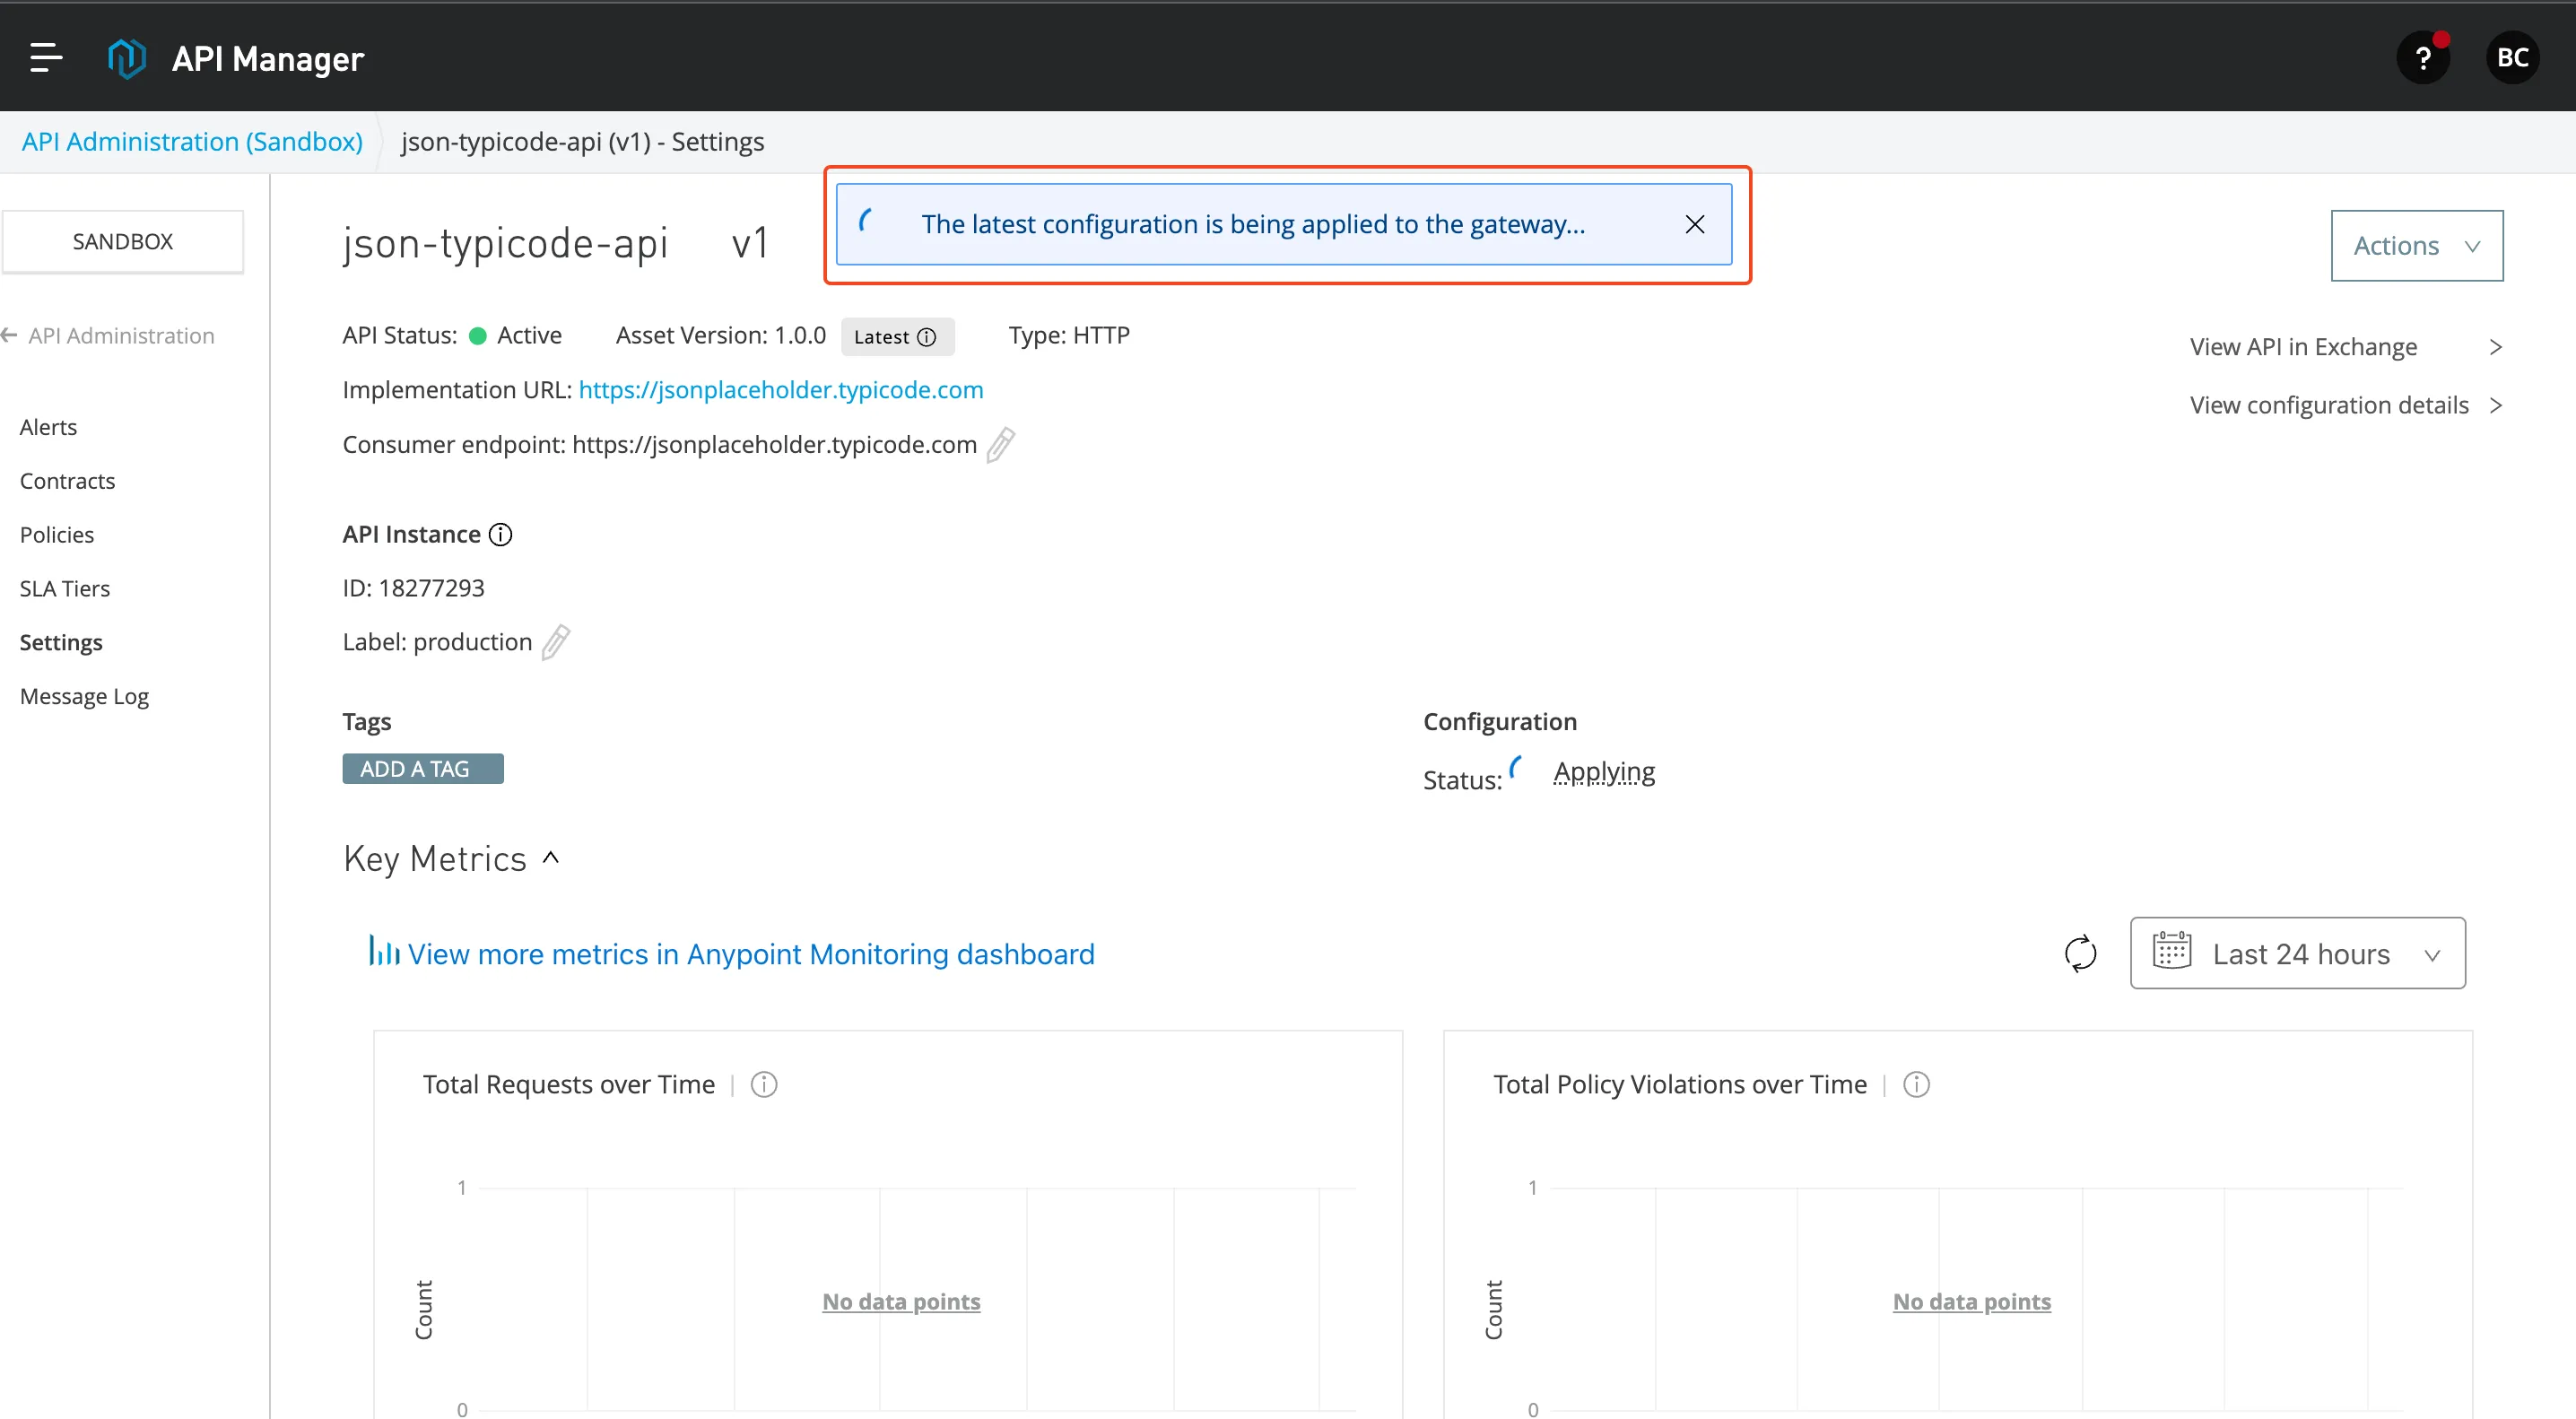Screen dimensions: 2576x1419
Task: Go to Message Log in sidebar
Action: click(84, 697)
